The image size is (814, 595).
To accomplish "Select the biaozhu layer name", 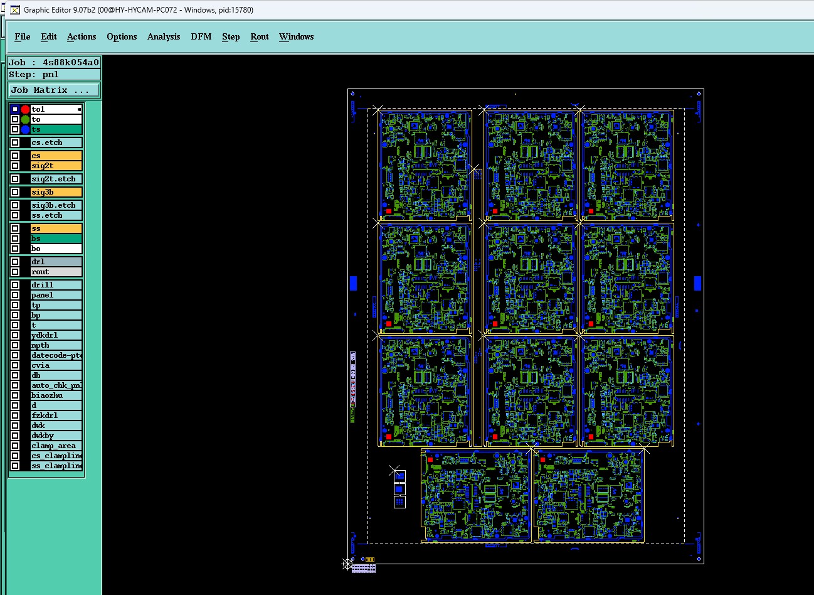I will click(56, 395).
